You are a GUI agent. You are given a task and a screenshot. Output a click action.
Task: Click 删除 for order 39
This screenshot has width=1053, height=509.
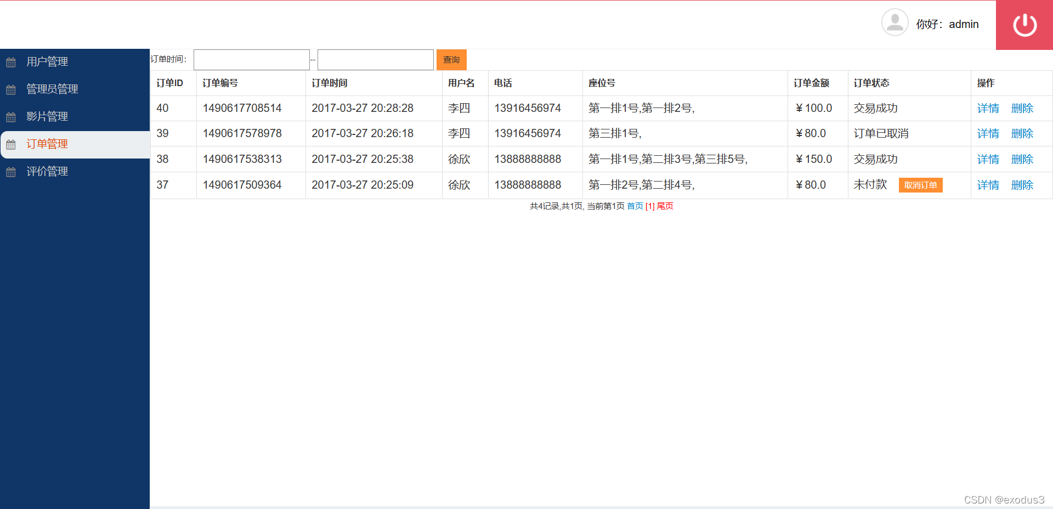(1022, 134)
